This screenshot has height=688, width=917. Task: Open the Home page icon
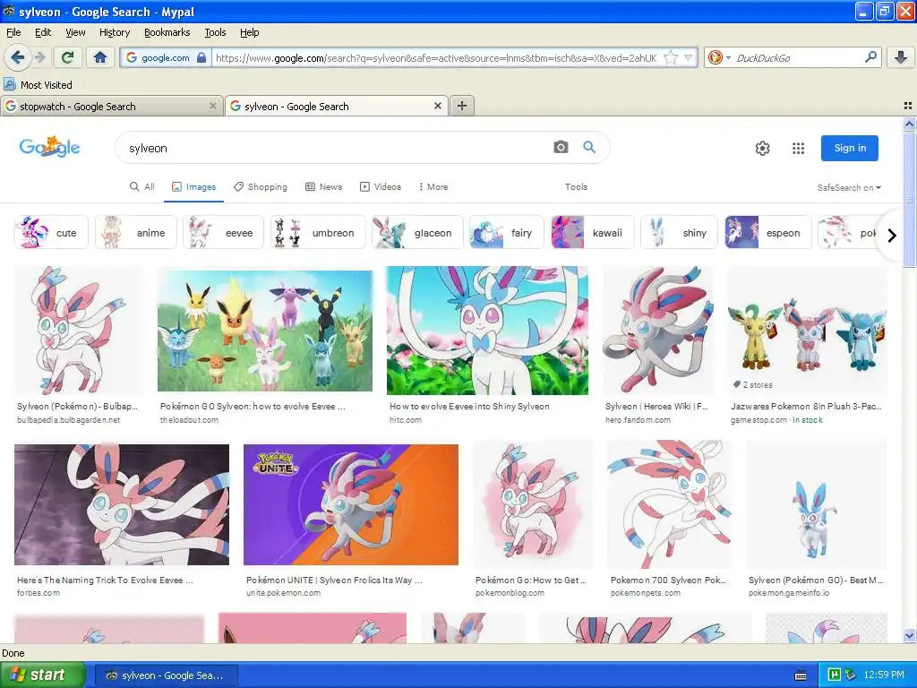[x=100, y=57]
